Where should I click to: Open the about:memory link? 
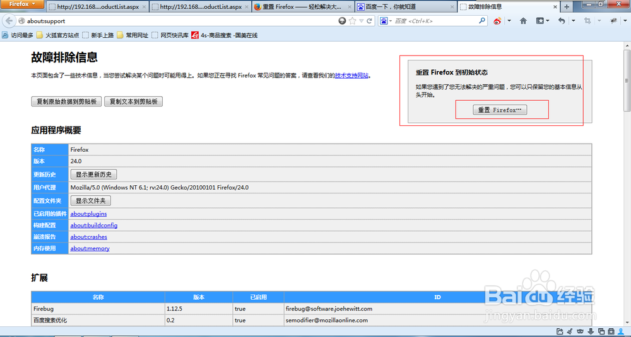90,248
